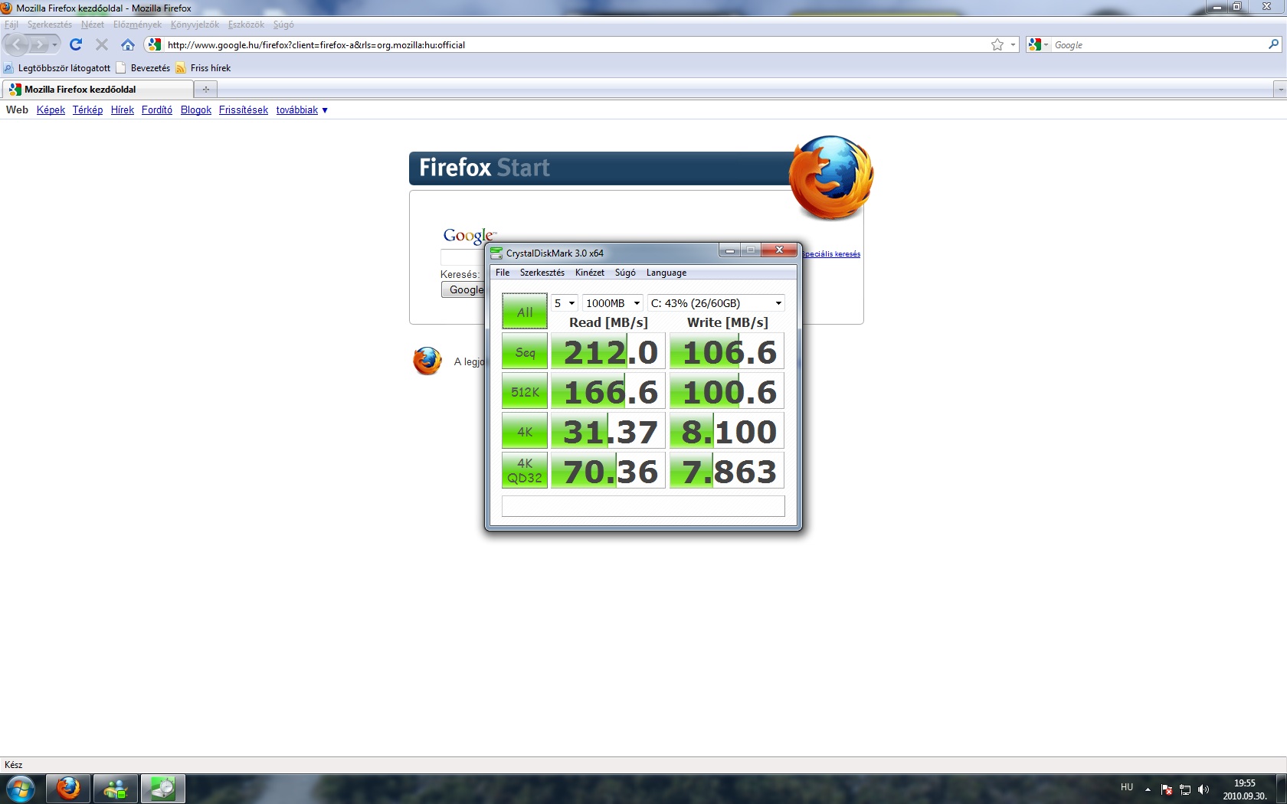Click the CrystalDiskMark title bar icon
This screenshot has width=1287, height=804.
[x=496, y=253]
